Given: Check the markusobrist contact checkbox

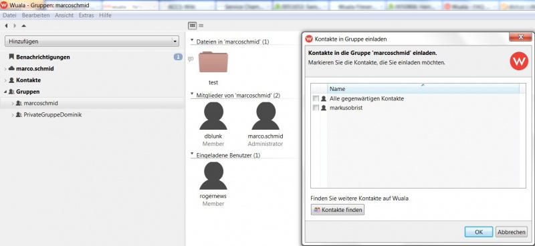Looking at the screenshot, I should click(x=316, y=108).
